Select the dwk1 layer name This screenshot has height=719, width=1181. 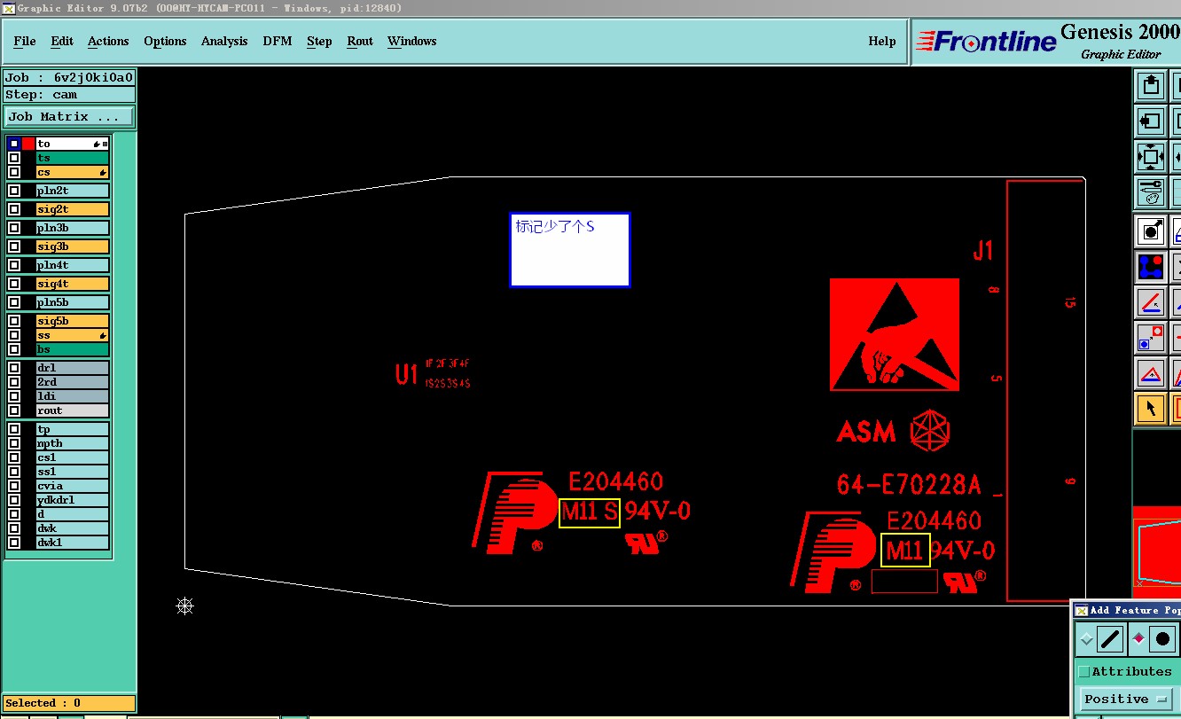coord(73,543)
